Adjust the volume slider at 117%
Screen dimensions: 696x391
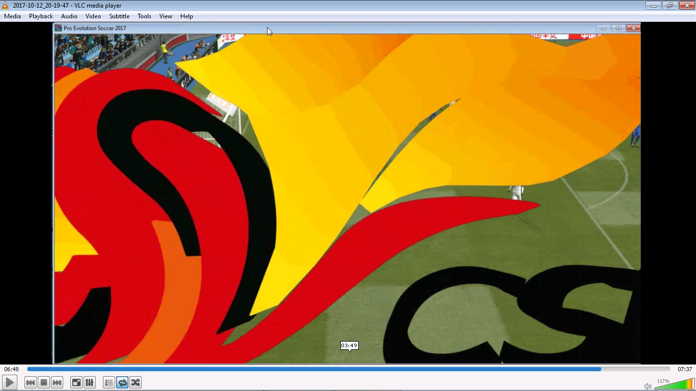click(674, 383)
